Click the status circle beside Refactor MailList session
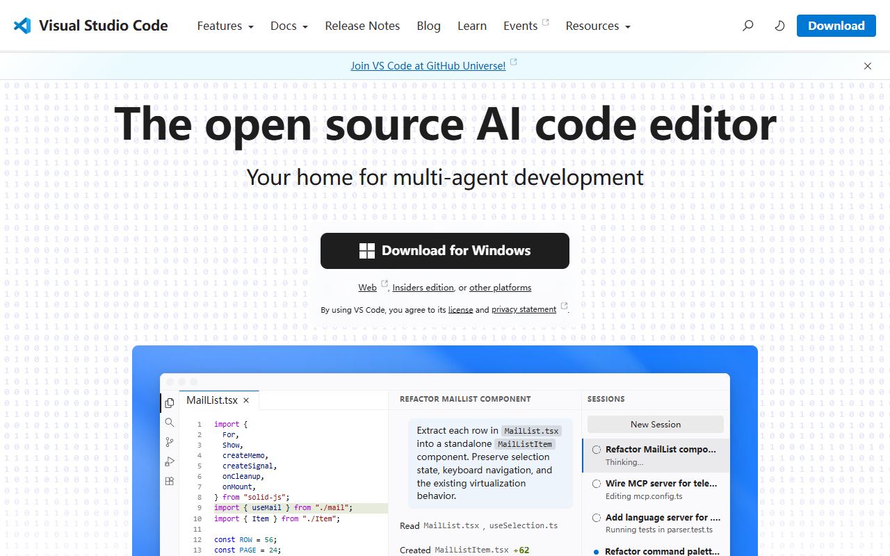The height and width of the screenshot is (556, 890). [597, 450]
